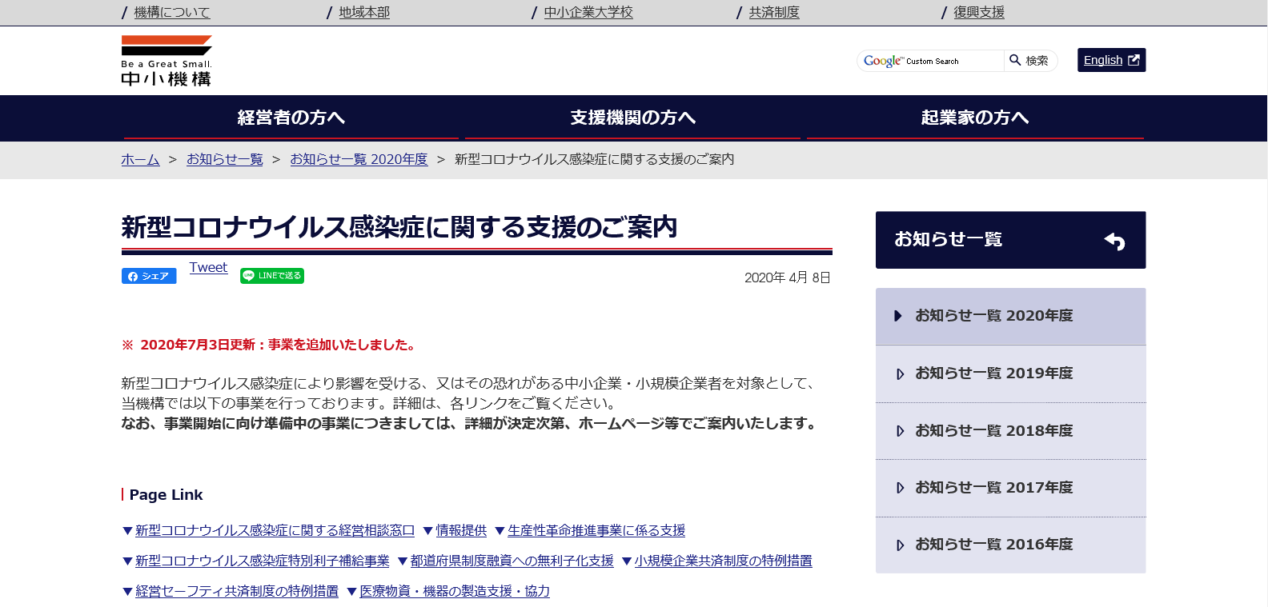Go to ホーム breadcrumb link
This screenshot has width=1268, height=607.
point(140,159)
